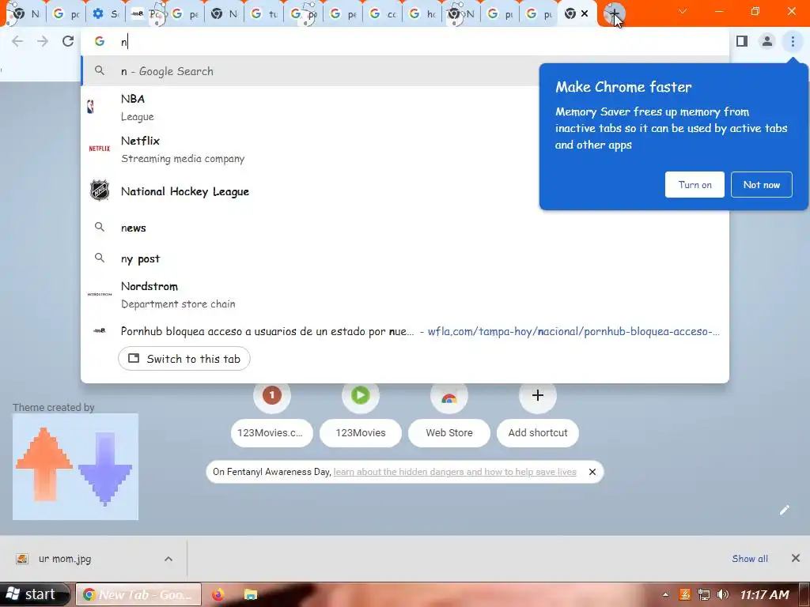
Task: Select the 'news' search suggestion
Action: pyautogui.click(x=404, y=228)
